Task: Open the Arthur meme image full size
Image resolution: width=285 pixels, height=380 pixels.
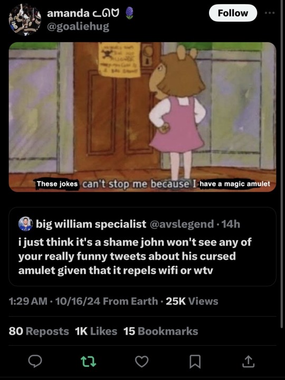Action: pos(142,117)
